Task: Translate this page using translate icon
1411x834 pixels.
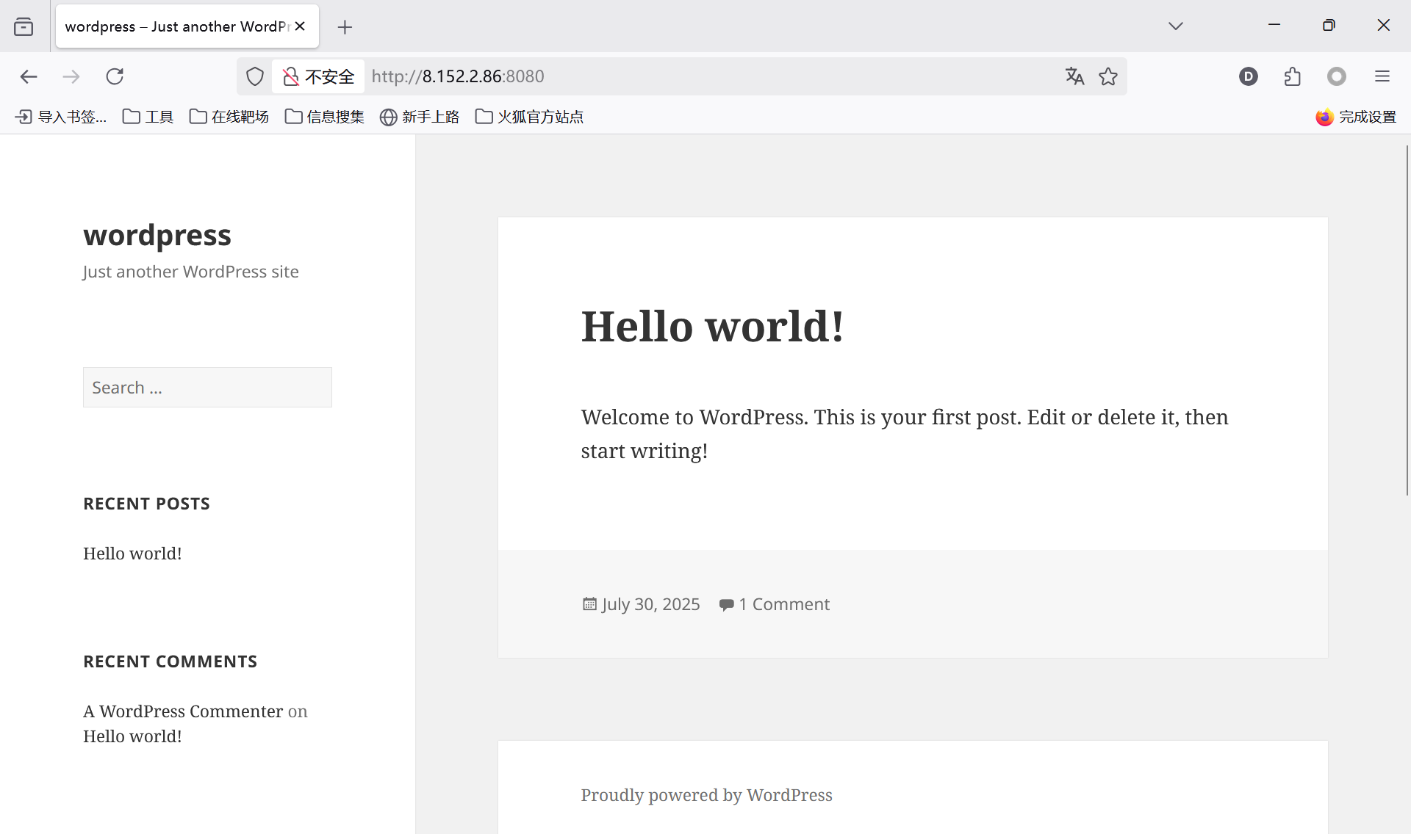Action: tap(1075, 76)
